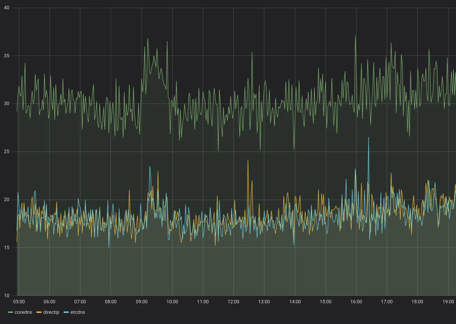Image resolution: width=456 pixels, height=324 pixels.
Task: Click the 25 y-axis value label
Action: 6,152
